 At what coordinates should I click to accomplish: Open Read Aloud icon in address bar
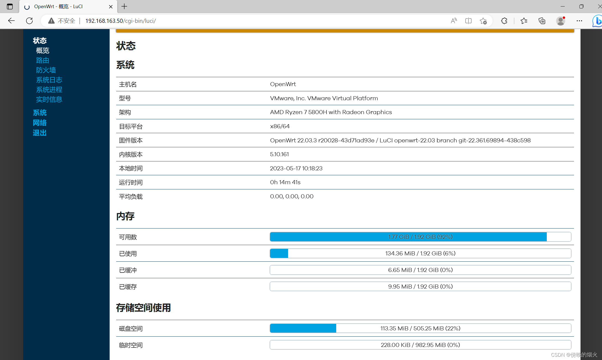click(x=453, y=21)
